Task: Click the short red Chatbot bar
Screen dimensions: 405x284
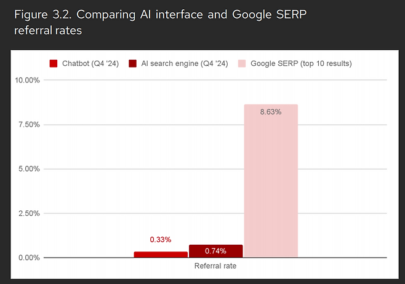Action: [161, 254]
